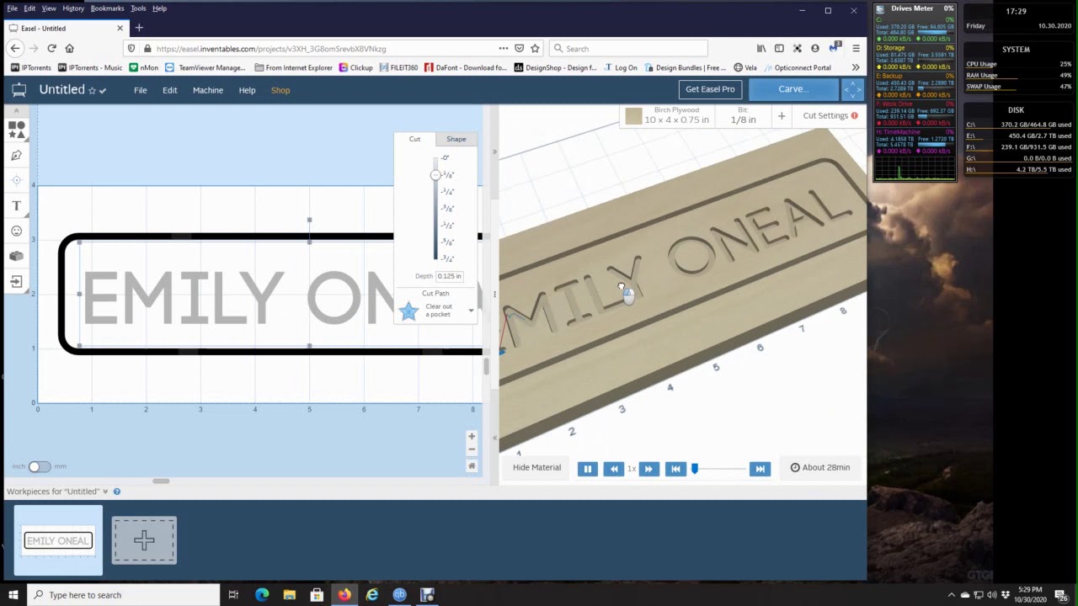
Task: Show more bookmarks chevron
Action: pyautogui.click(x=856, y=67)
